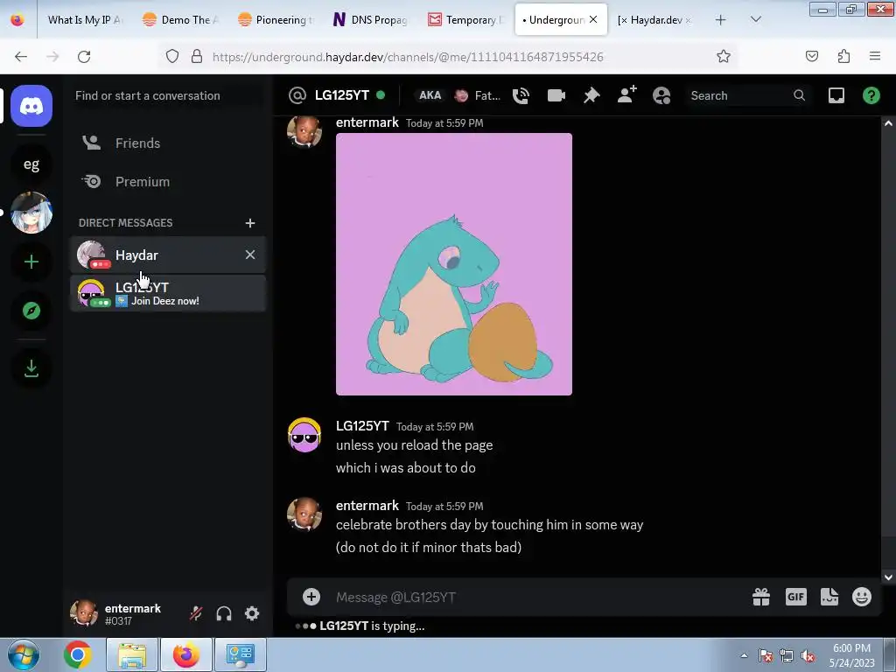
Task: Open Discord home direct messages icon
Action: (31, 106)
